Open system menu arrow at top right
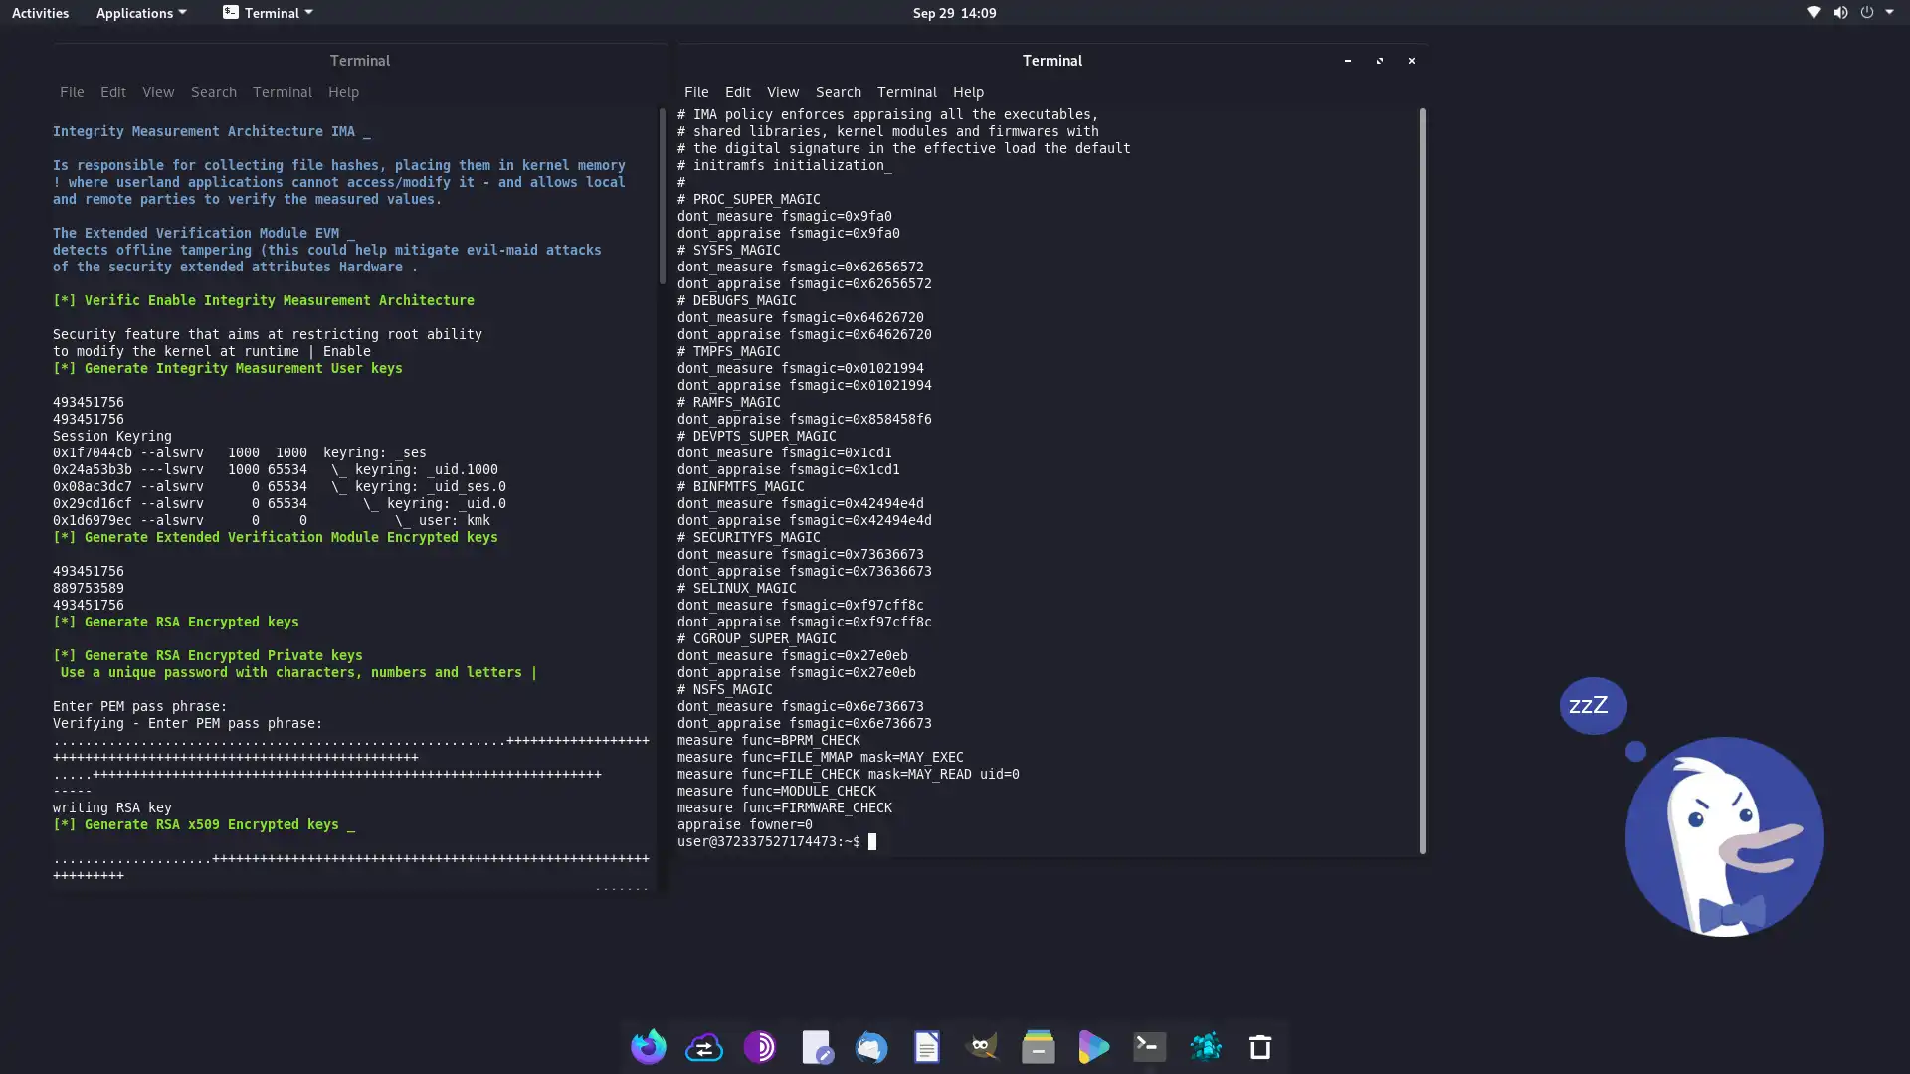1910x1074 pixels. point(1889,13)
